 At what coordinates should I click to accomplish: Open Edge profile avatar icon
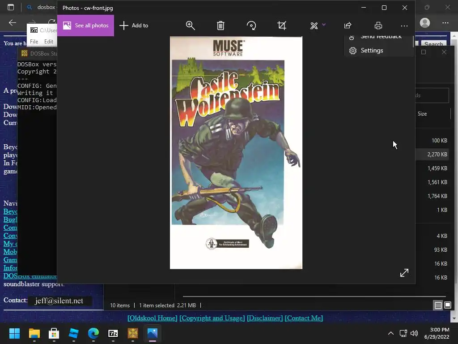425,22
